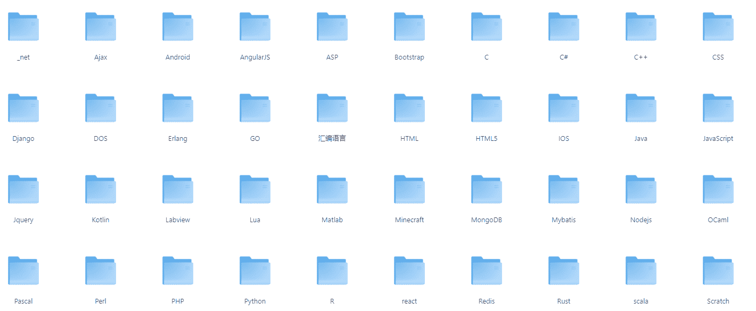
Task: Open the Android folder
Action: 178,27
